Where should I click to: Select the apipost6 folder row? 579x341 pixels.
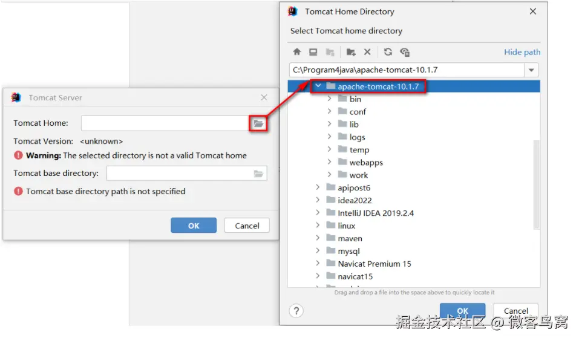[414, 187]
